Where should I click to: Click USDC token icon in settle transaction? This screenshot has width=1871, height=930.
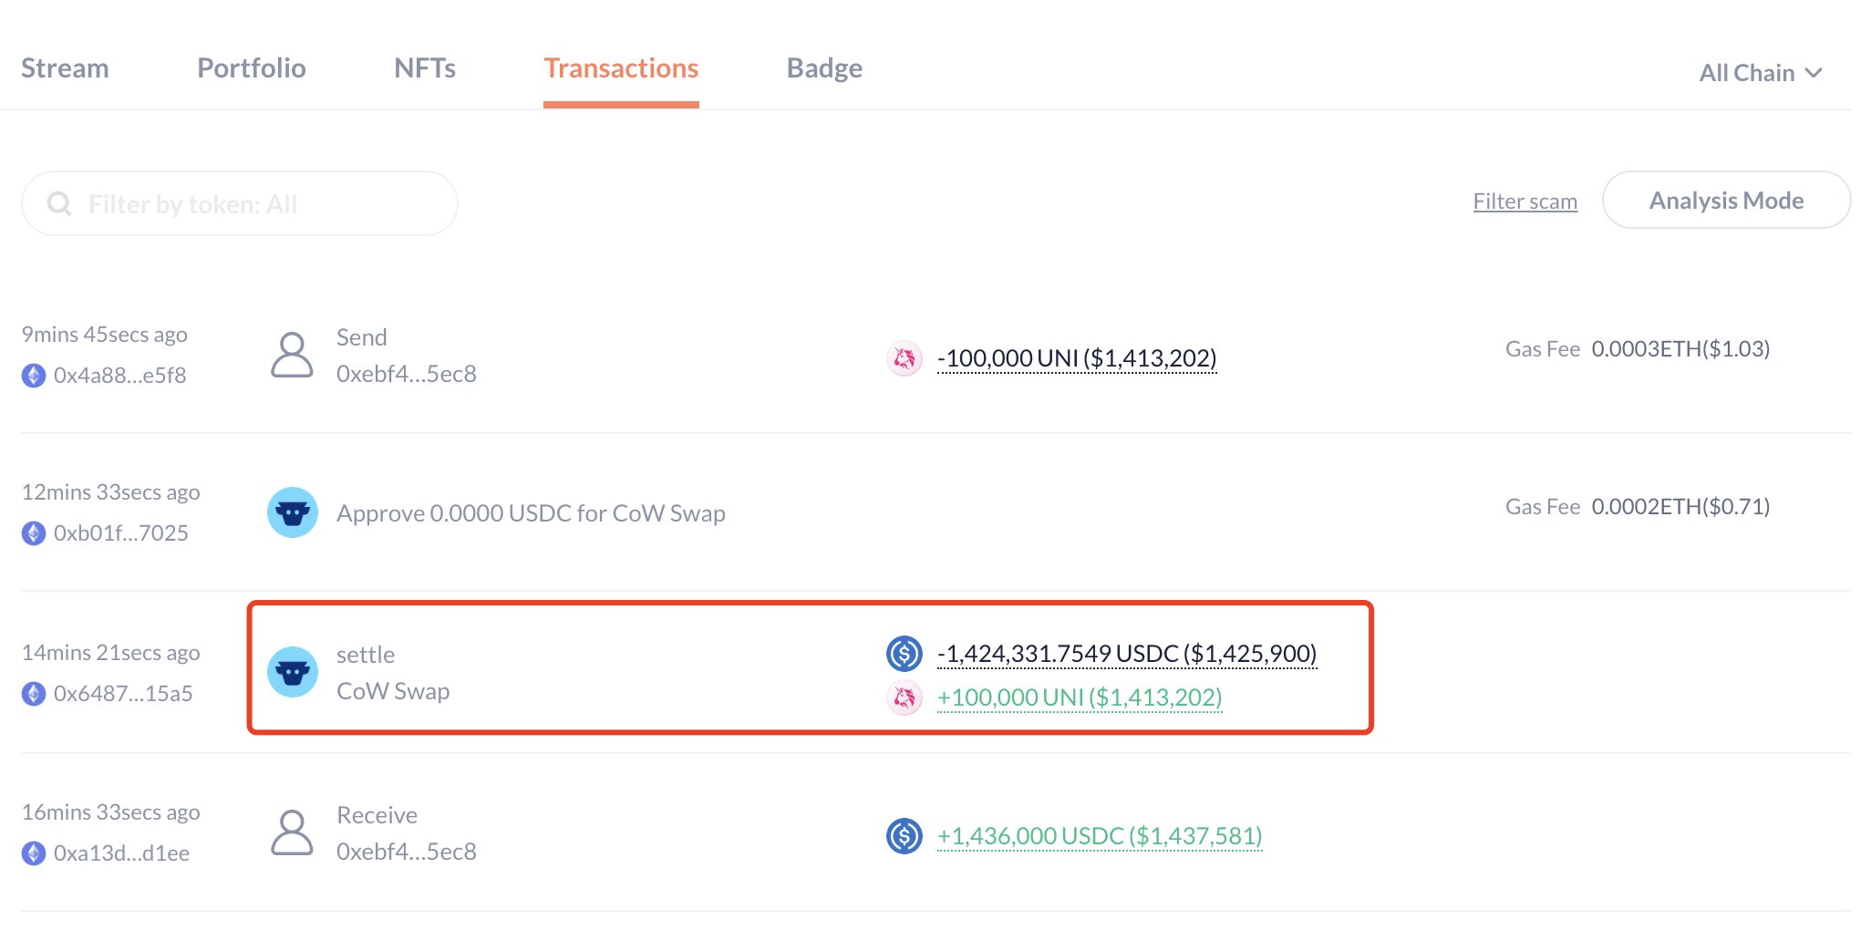(904, 653)
